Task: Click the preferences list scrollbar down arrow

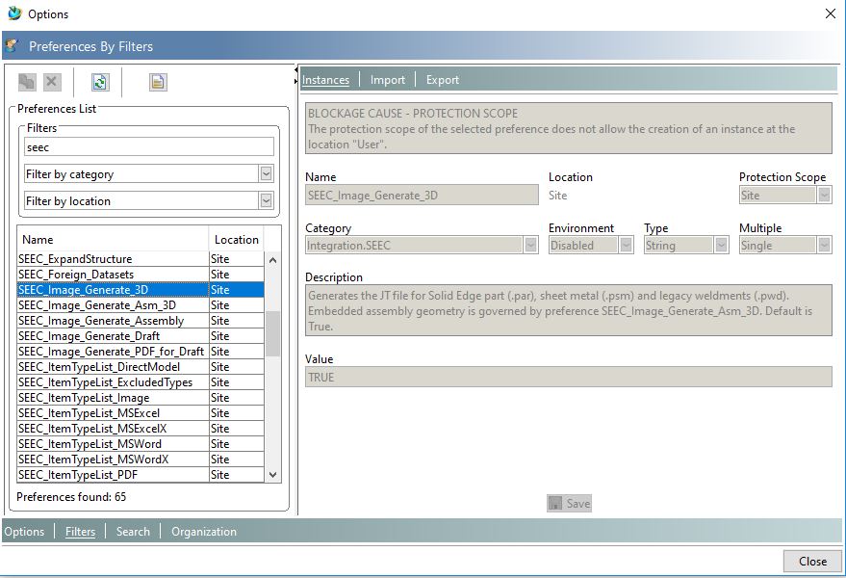Action: (x=274, y=475)
